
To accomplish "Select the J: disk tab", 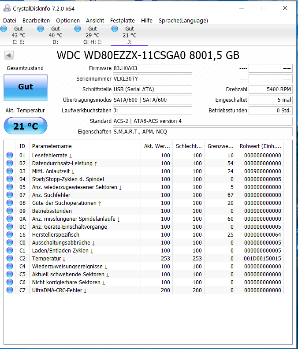I will tap(130, 35).
